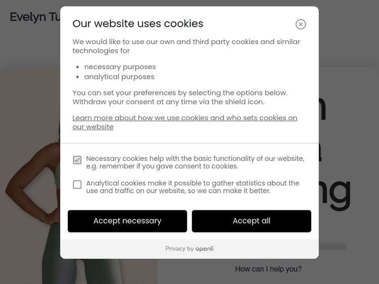This screenshot has width=379, height=284.
Task: Click the How can I help you text
Action: [x=268, y=269]
